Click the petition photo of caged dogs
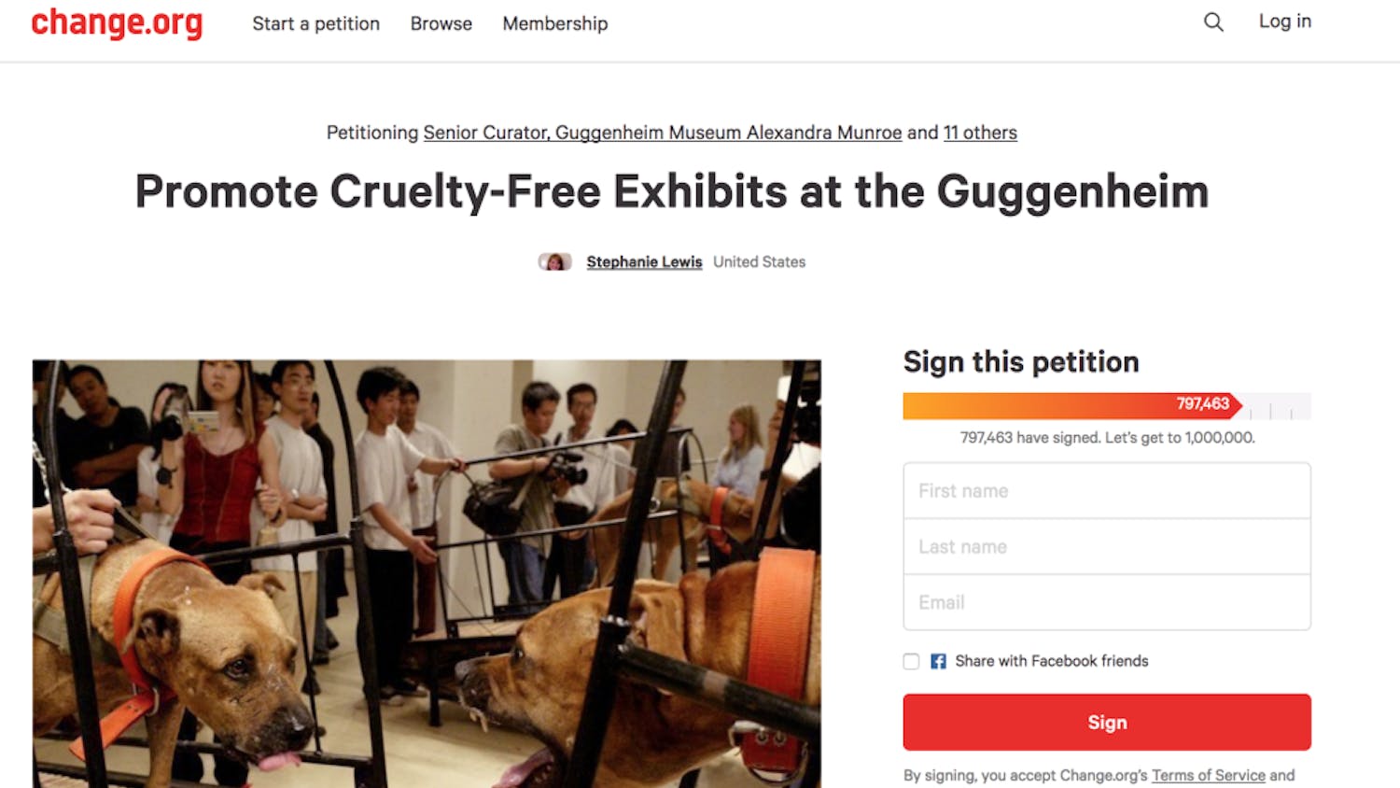Screen dimensions: 1400x788 [x=427, y=574]
